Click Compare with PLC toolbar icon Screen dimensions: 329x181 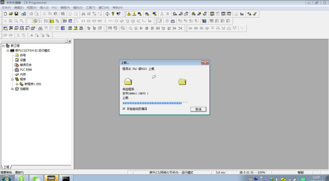[x=186, y=14]
